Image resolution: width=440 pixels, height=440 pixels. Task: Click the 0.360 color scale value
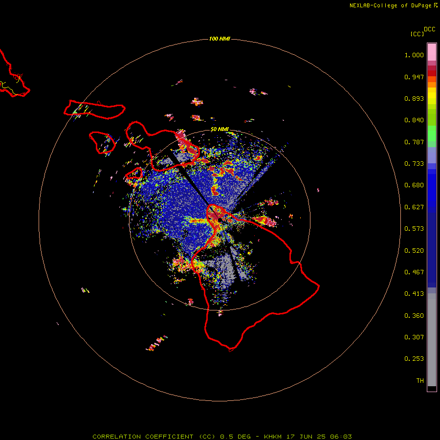(x=414, y=316)
